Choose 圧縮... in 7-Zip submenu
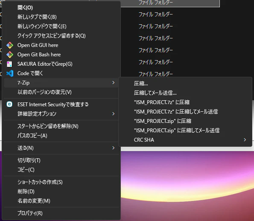The width and height of the screenshot is (254, 221). click(185, 83)
